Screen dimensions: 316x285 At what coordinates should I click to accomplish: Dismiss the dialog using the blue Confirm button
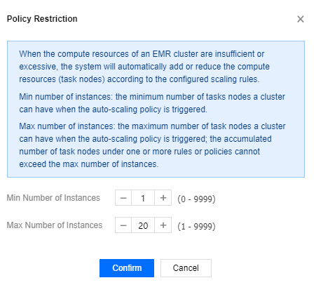127,268
